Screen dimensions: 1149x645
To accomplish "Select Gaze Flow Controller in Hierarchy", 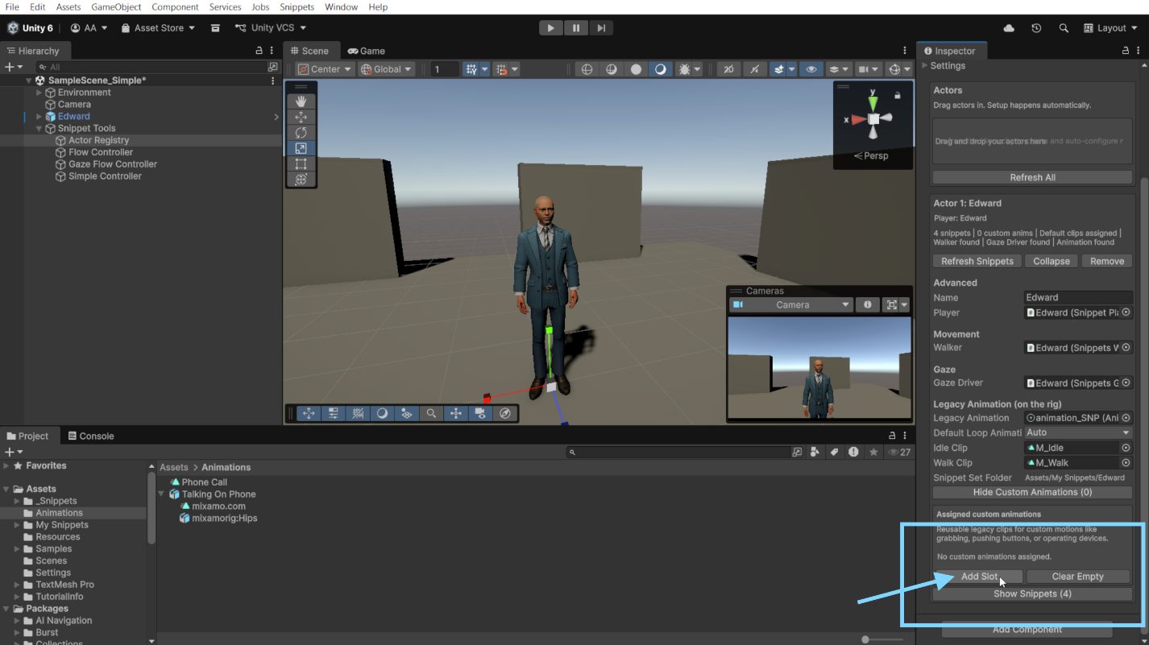I will [x=112, y=164].
